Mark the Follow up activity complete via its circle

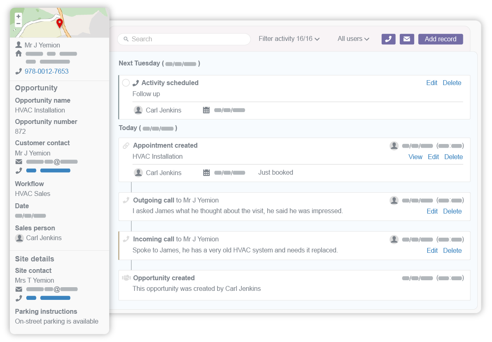click(126, 83)
